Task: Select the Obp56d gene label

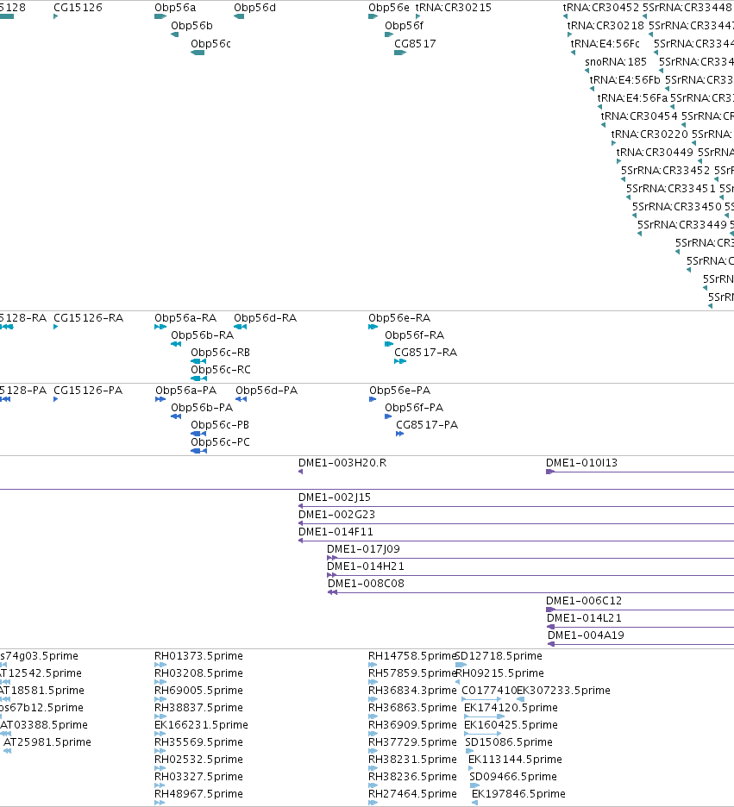Action: point(254,8)
